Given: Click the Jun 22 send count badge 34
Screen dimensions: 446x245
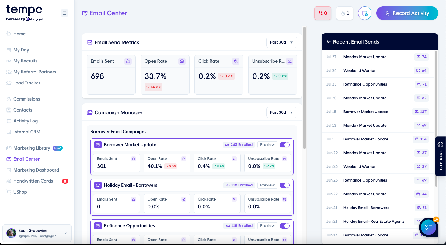Looking at the screenshot, I should (422, 194).
